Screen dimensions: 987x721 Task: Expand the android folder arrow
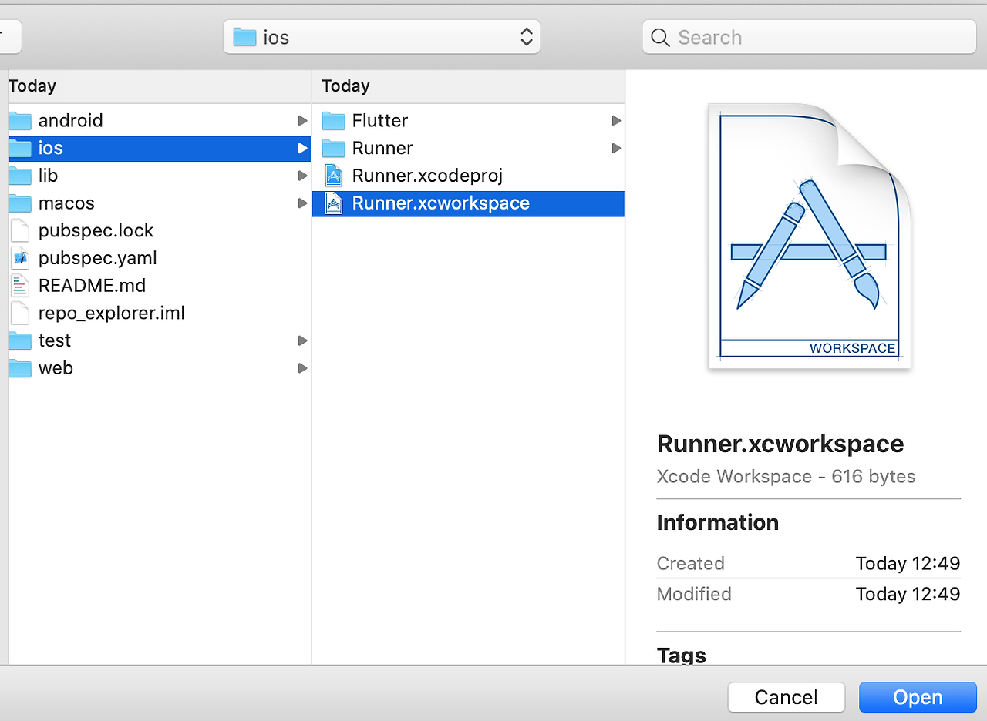(302, 121)
